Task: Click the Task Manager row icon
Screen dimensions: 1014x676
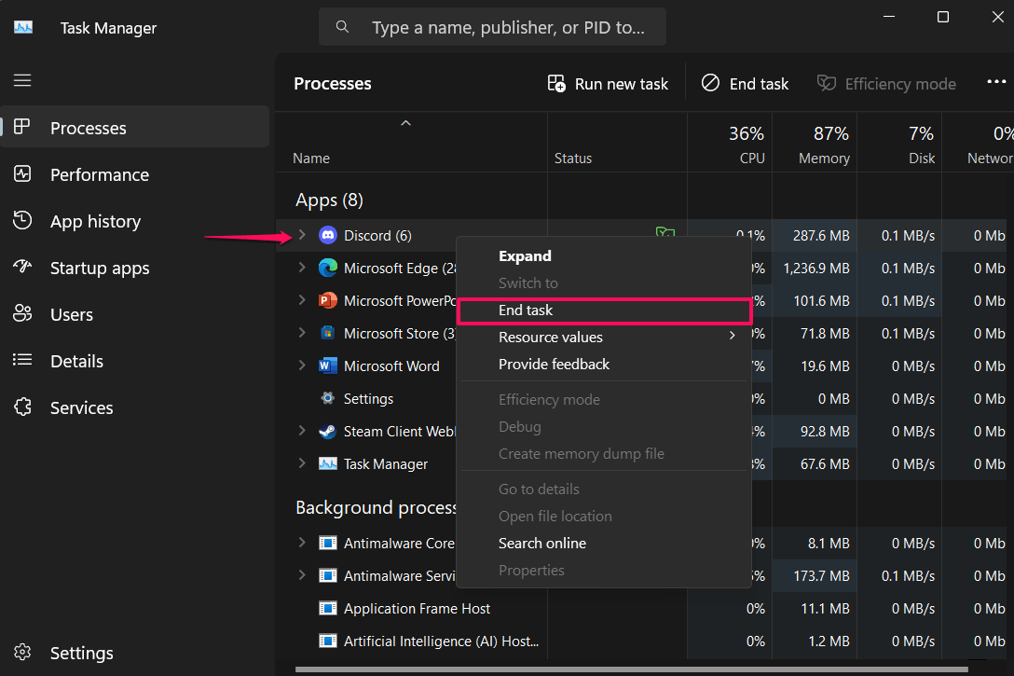Action: 328,463
